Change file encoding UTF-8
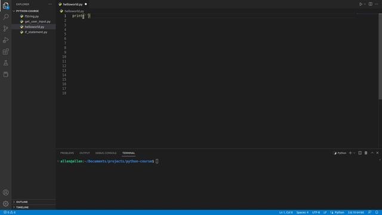The image size is (382, 215). [316, 213]
